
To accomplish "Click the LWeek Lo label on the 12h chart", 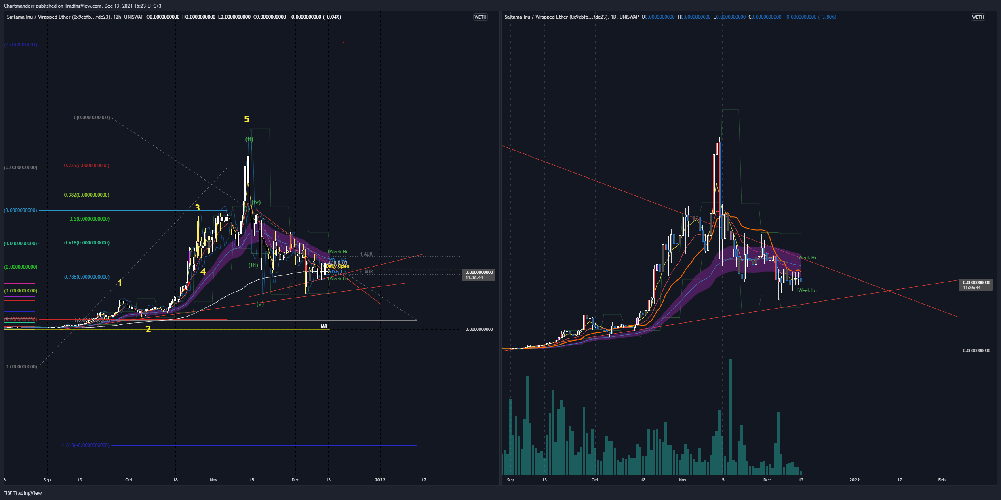I will pyautogui.click(x=337, y=279).
